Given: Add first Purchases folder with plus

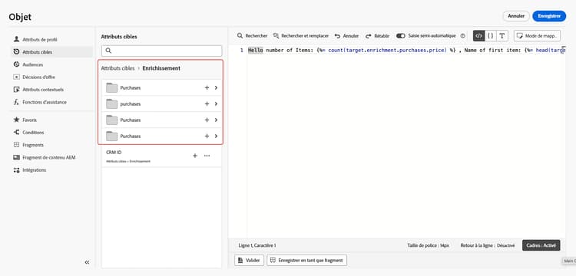Looking at the screenshot, I should click(x=207, y=88).
